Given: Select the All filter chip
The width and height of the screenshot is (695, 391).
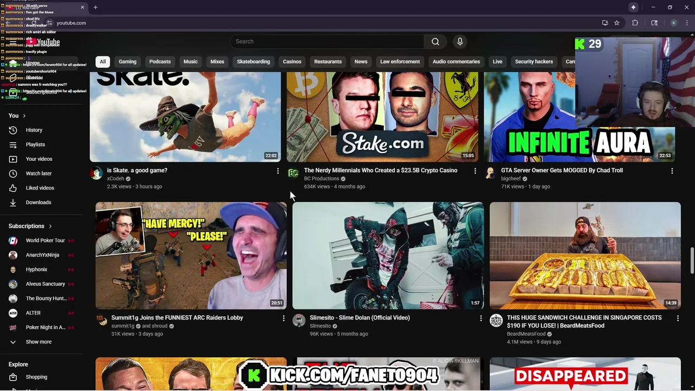Looking at the screenshot, I should 103,61.
